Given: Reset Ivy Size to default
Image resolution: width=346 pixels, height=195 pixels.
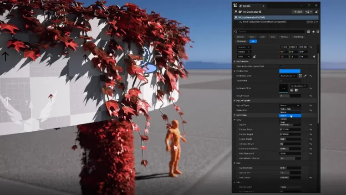Looking at the screenshot, I should [310, 125].
